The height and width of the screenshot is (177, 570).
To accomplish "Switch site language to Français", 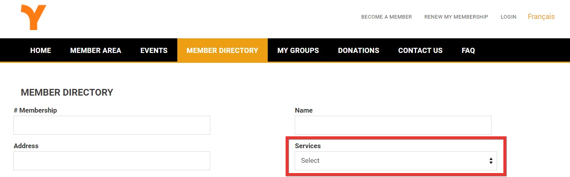I will tap(541, 17).
